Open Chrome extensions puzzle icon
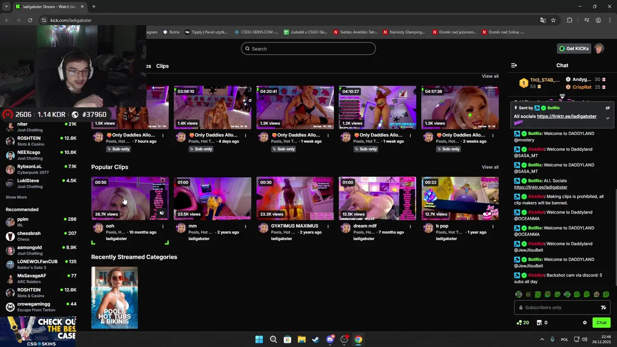This screenshot has height=347, width=617. [x=570, y=20]
